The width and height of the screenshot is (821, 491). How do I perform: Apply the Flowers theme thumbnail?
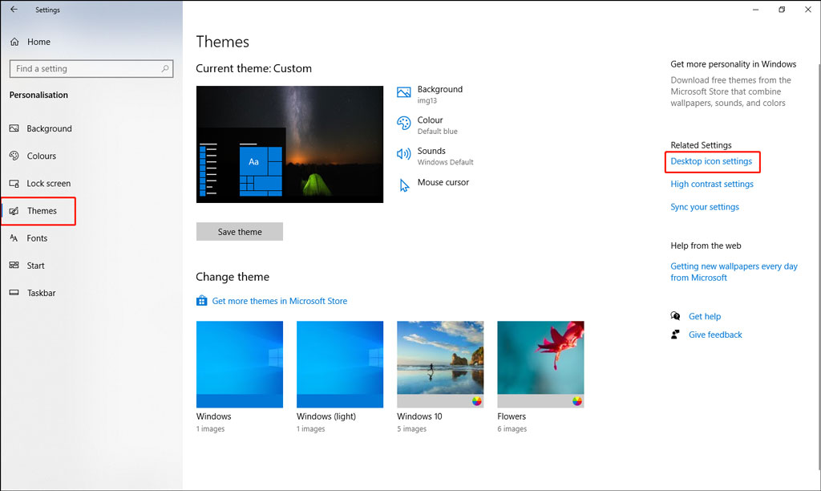click(540, 364)
